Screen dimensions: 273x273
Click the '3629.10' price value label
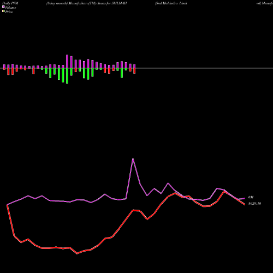pyautogui.click(x=254, y=204)
